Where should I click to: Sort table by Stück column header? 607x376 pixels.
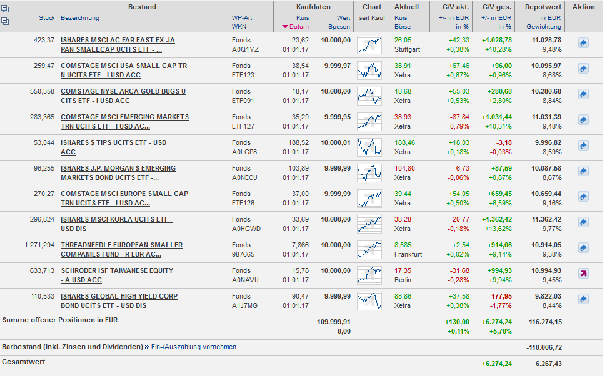(x=47, y=18)
